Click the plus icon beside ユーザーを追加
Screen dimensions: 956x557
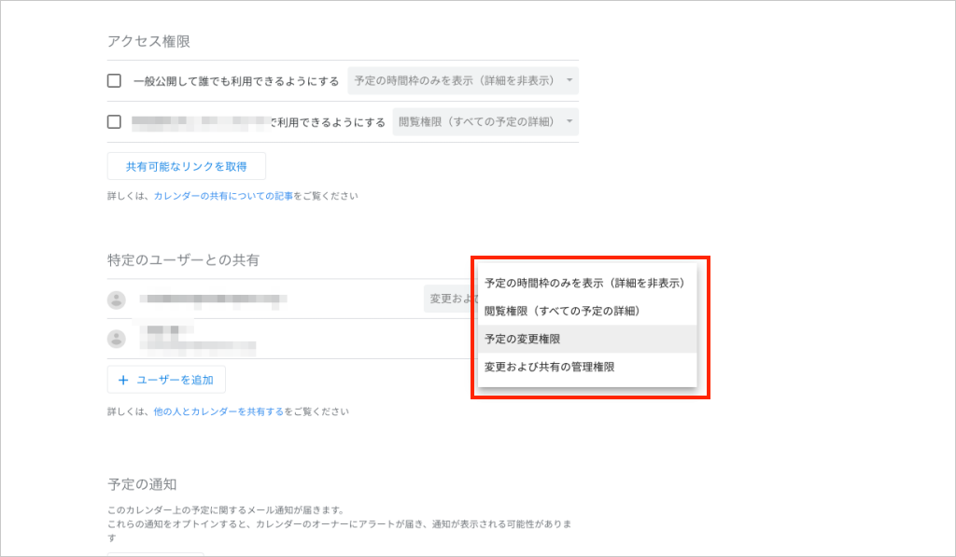(x=123, y=380)
